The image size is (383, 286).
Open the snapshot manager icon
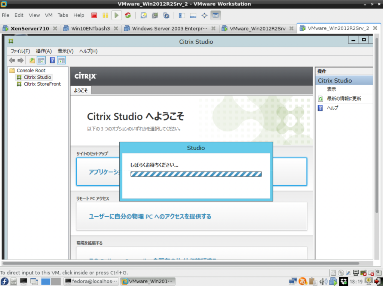pos(166,15)
